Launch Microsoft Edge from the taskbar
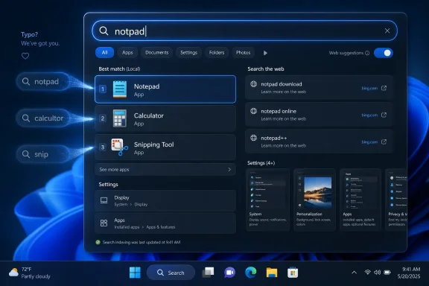 click(250, 273)
